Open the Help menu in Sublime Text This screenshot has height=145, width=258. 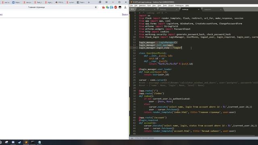pos(187,6)
